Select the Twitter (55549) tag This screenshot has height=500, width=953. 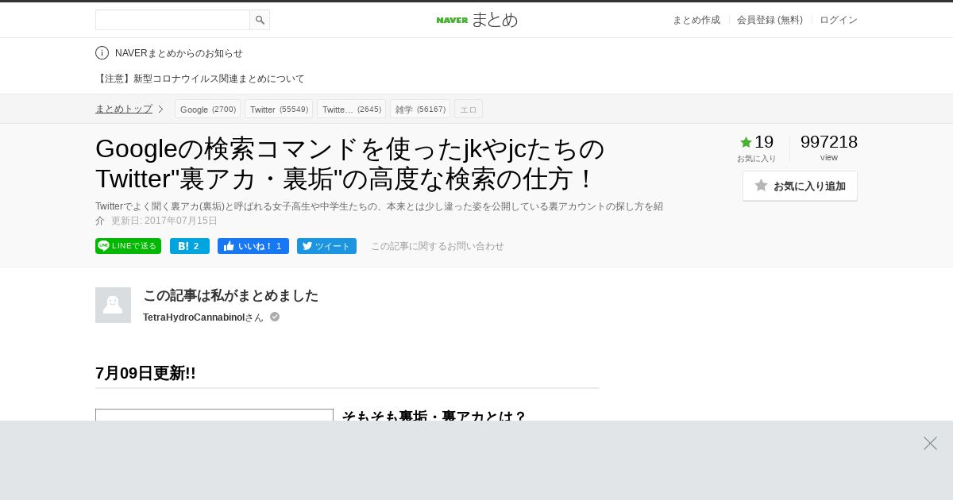tap(279, 109)
